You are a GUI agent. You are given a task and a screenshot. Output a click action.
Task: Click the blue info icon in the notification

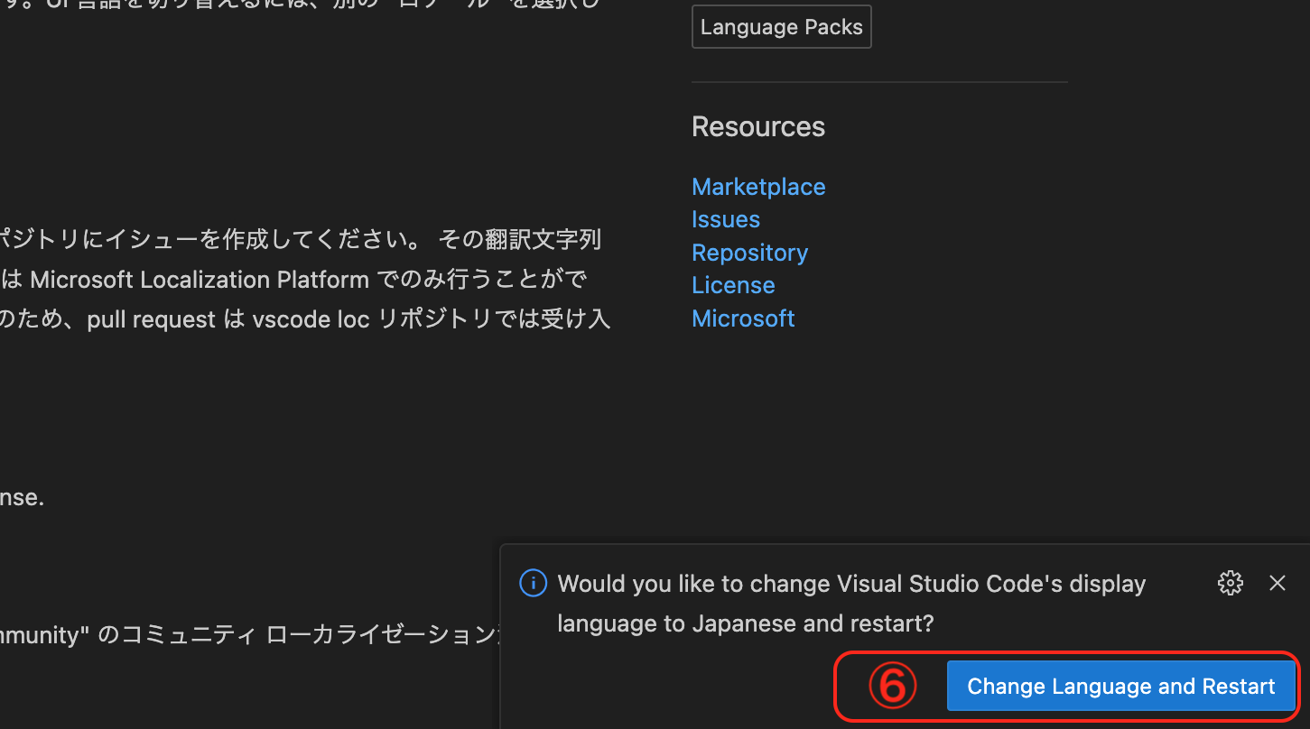[x=533, y=583]
